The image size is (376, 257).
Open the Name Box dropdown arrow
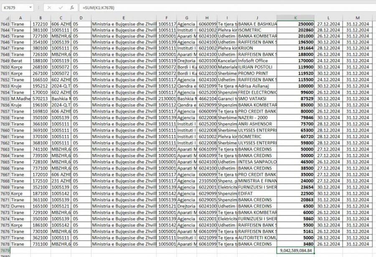(31, 8)
